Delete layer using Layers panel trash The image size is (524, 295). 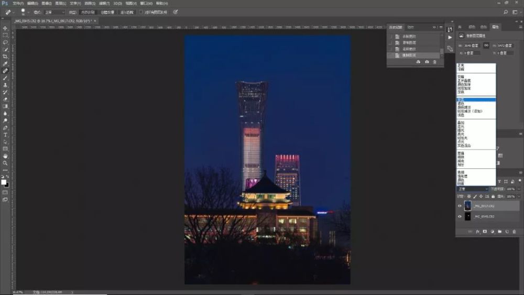(515, 232)
